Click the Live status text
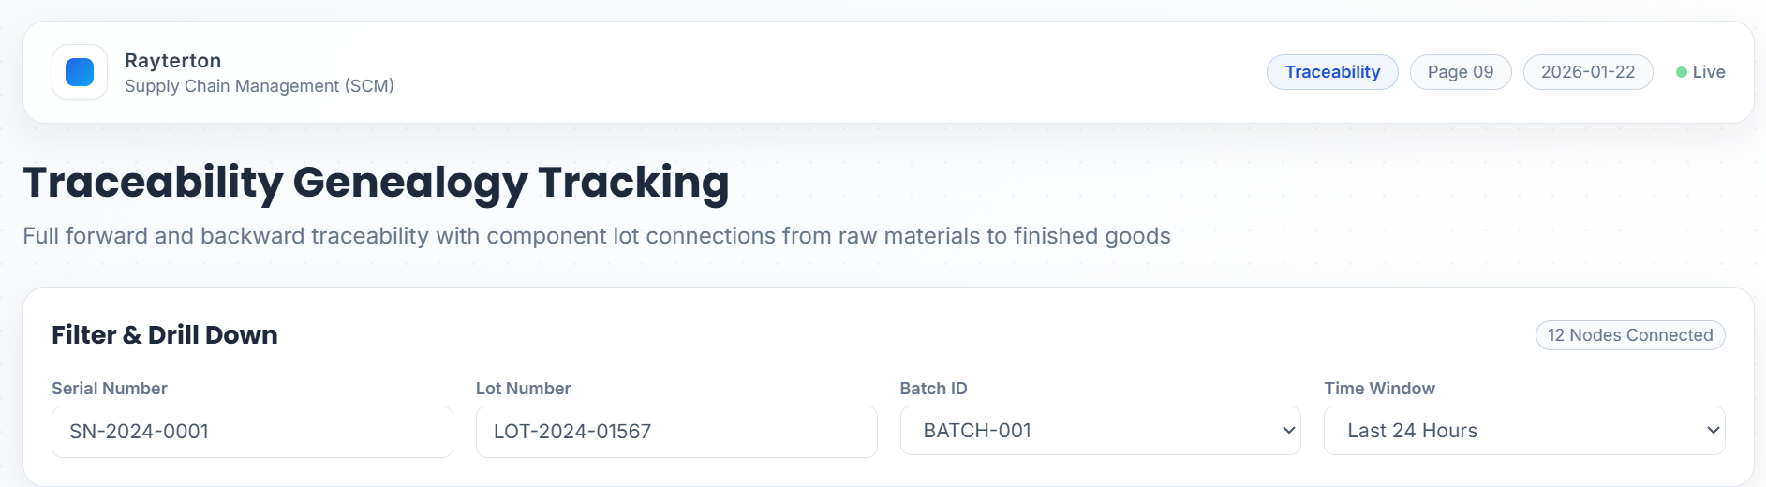The height and width of the screenshot is (487, 1766). (1708, 72)
